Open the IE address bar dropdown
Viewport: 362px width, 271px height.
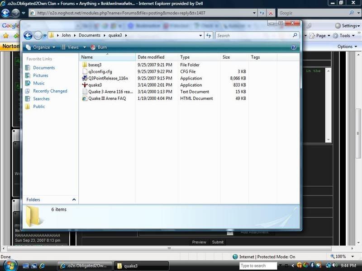tap(254, 13)
